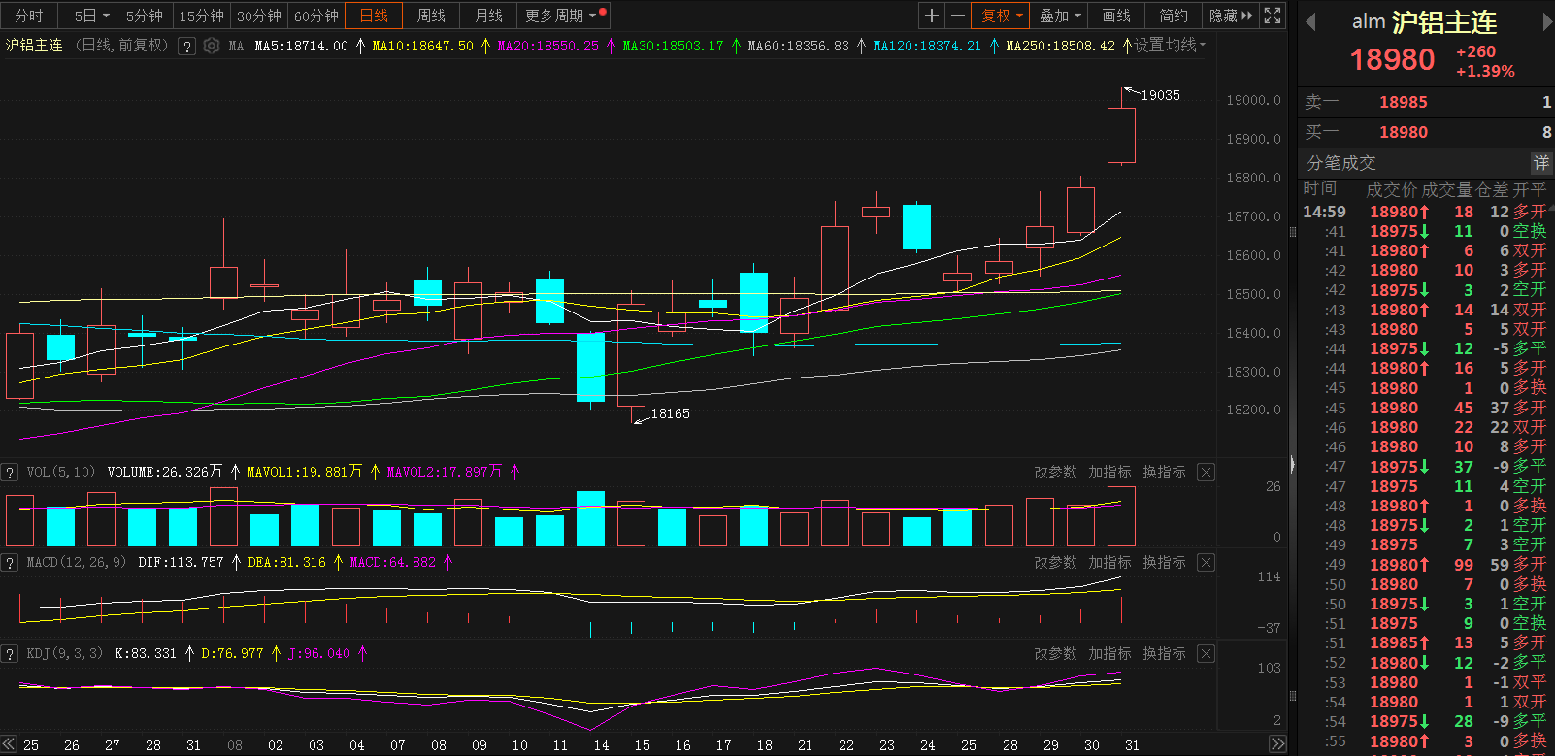Close the VOL indicator panel

(1206, 473)
